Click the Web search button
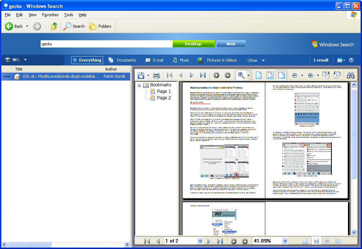The width and height of the screenshot is (362, 249). tap(231, 44)
